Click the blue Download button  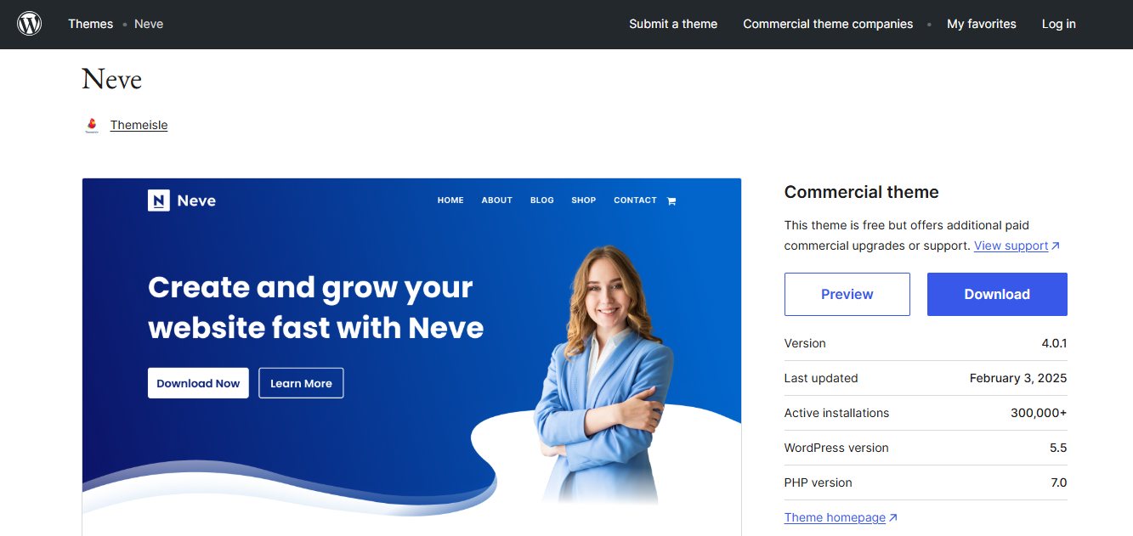(x=997, y=294)
